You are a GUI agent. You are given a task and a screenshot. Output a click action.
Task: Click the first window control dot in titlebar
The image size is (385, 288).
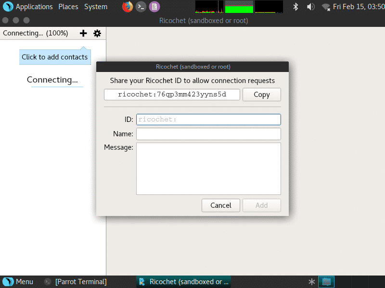point(5,20)
